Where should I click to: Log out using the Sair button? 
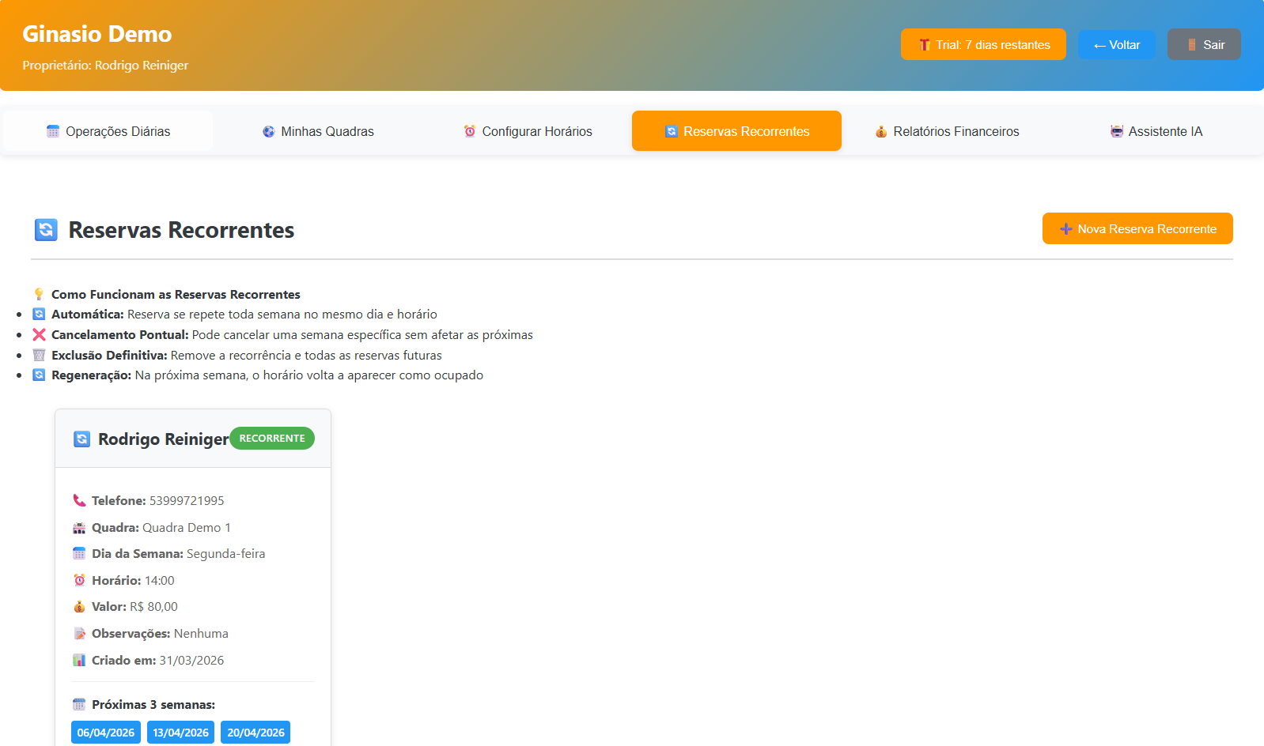[x=1204, y=45]
